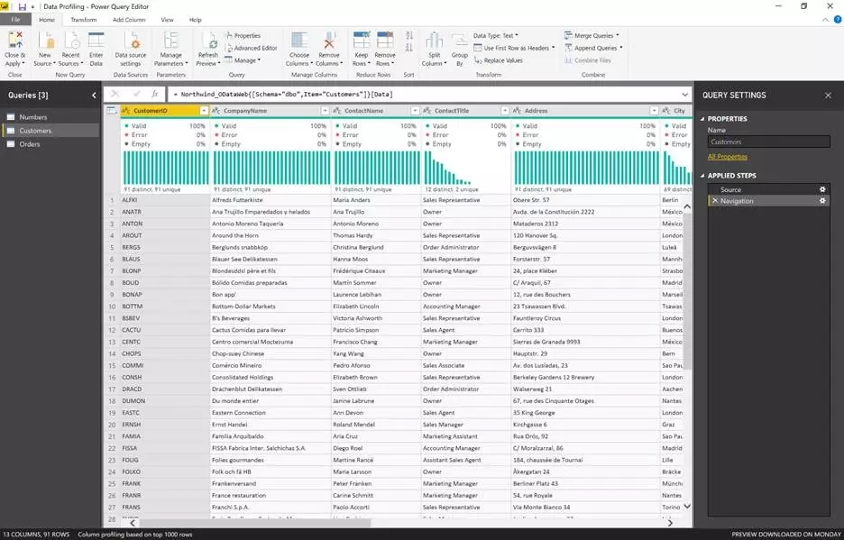Sort descending with the Z-A icon
This screenshot has height=540, width=844.
[409, 48]
